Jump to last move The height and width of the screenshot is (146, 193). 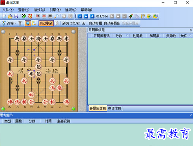pos(124,16)
